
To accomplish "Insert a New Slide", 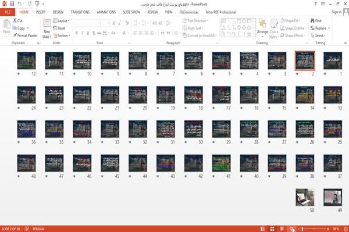I will [x=47, y=28].
